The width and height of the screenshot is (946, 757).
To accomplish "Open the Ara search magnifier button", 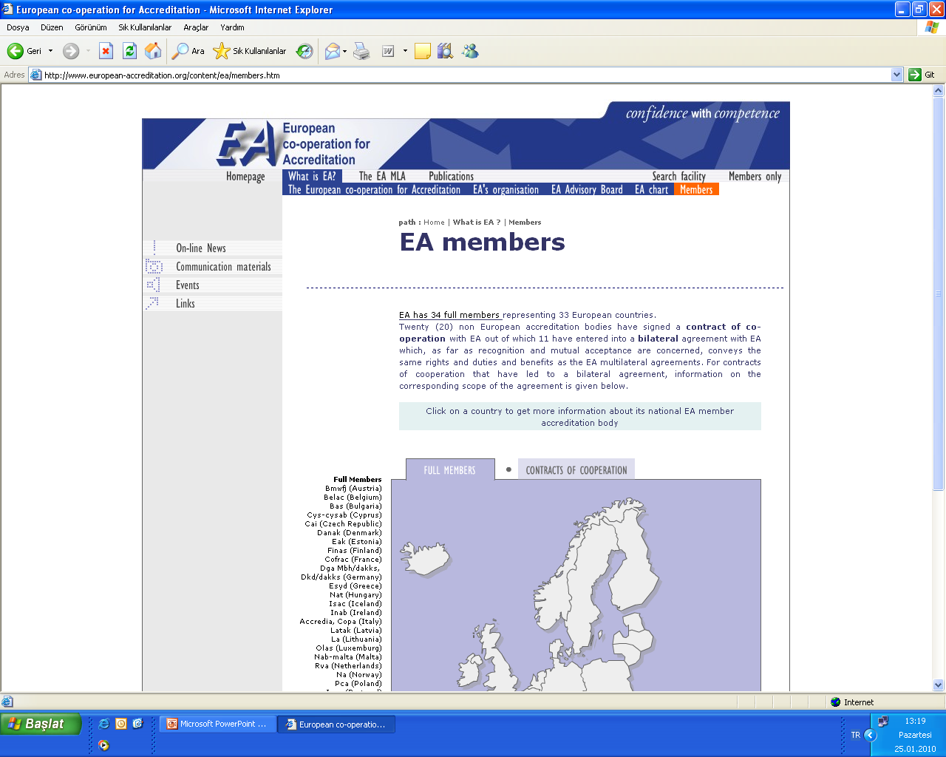I will [188, 51].
